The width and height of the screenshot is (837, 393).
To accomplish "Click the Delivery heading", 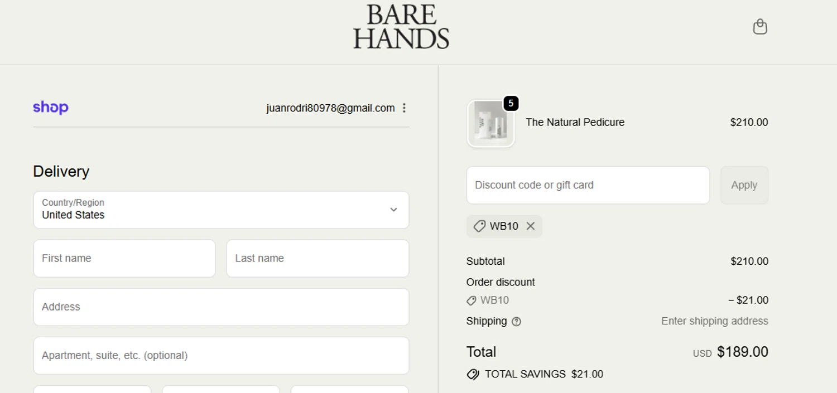I will click(x=61, y=171).
